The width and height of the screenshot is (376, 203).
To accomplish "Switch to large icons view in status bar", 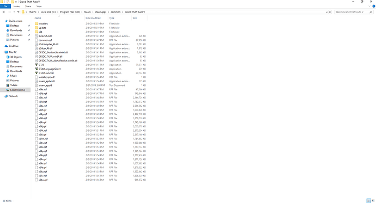I will (x=373, y=201).
